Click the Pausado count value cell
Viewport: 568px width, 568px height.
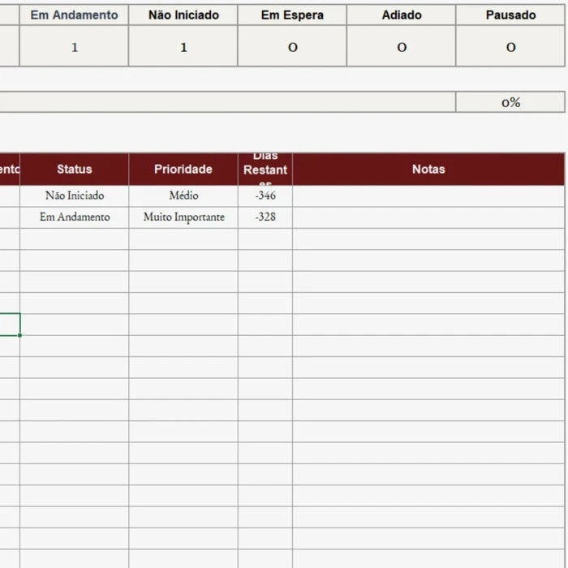(x=510, y=46)
